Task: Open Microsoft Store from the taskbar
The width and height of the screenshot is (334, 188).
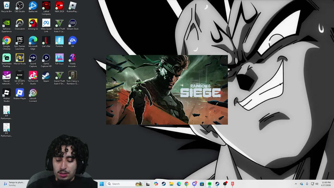Action: pos(202,184)
